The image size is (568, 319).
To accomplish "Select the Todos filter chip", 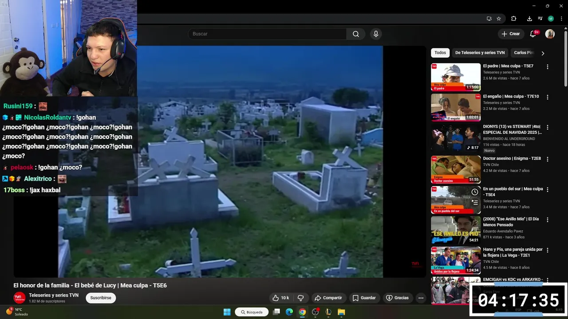I will 440,53.
